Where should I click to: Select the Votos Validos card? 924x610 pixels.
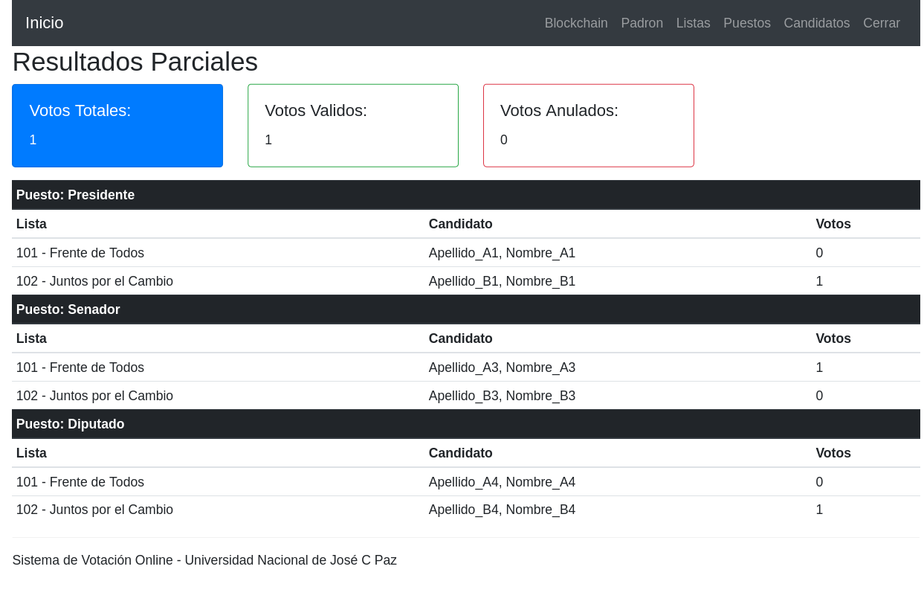(353, 126)
